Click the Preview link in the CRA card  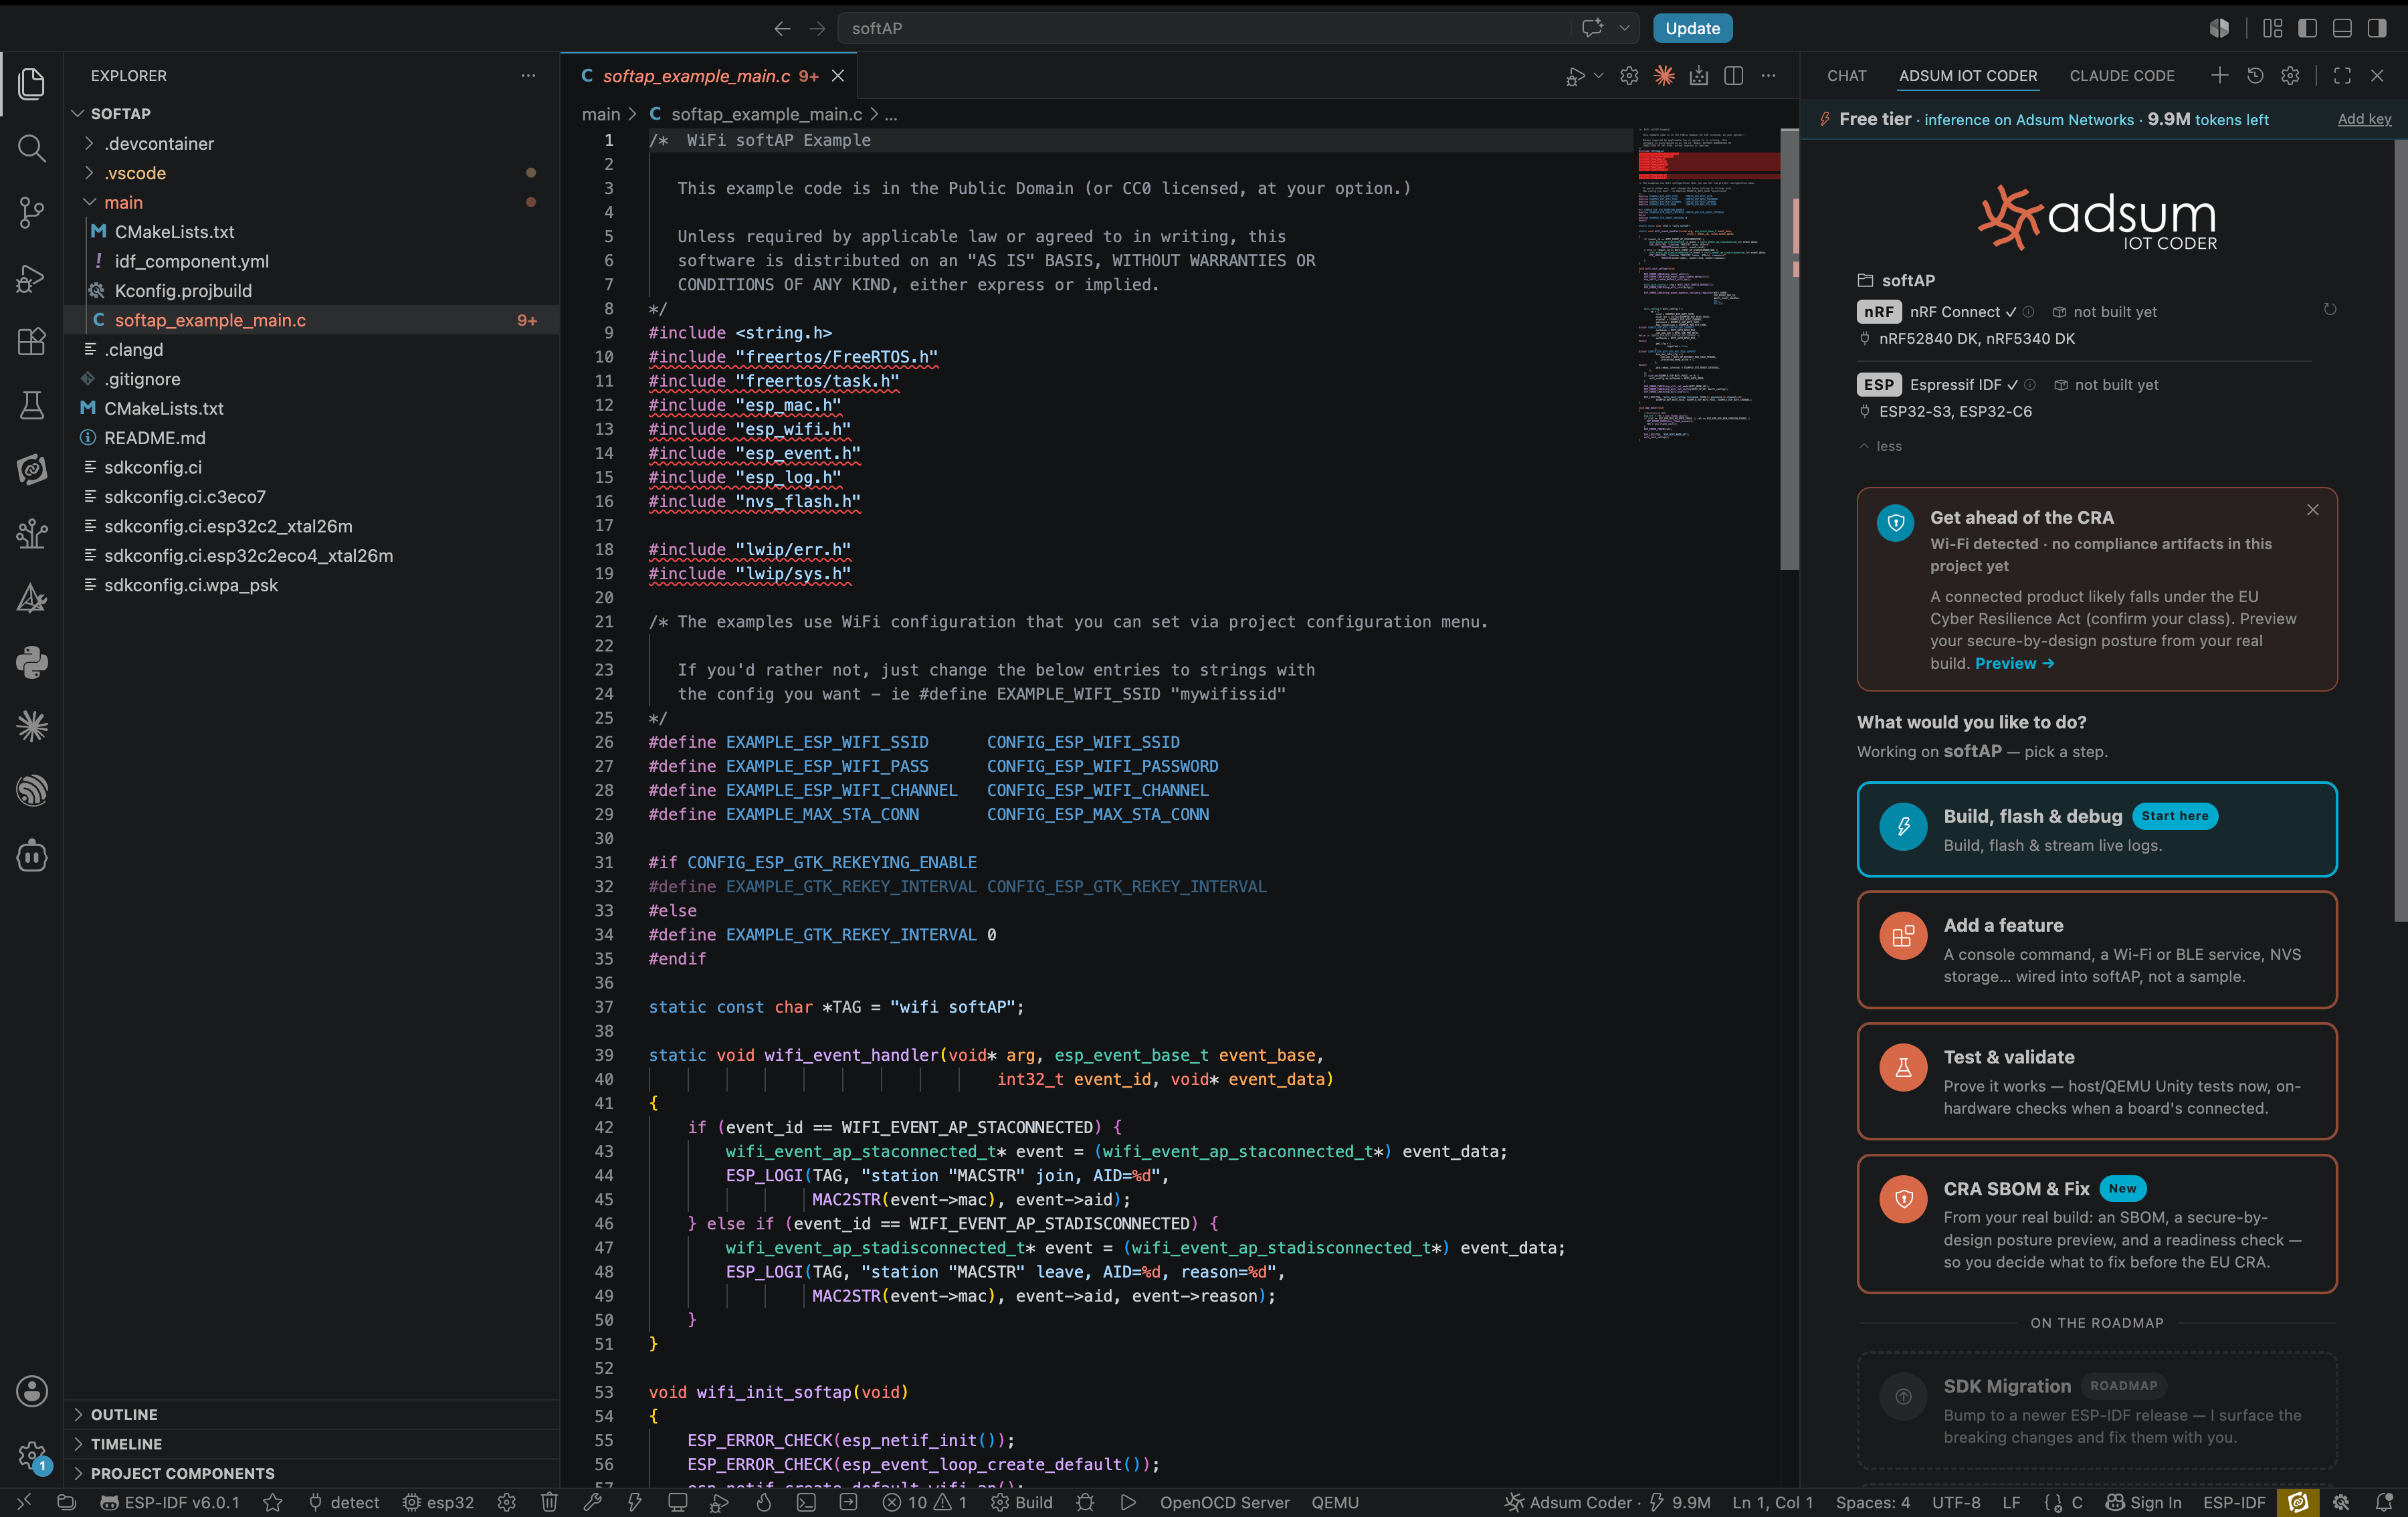tap(2014, 663)
